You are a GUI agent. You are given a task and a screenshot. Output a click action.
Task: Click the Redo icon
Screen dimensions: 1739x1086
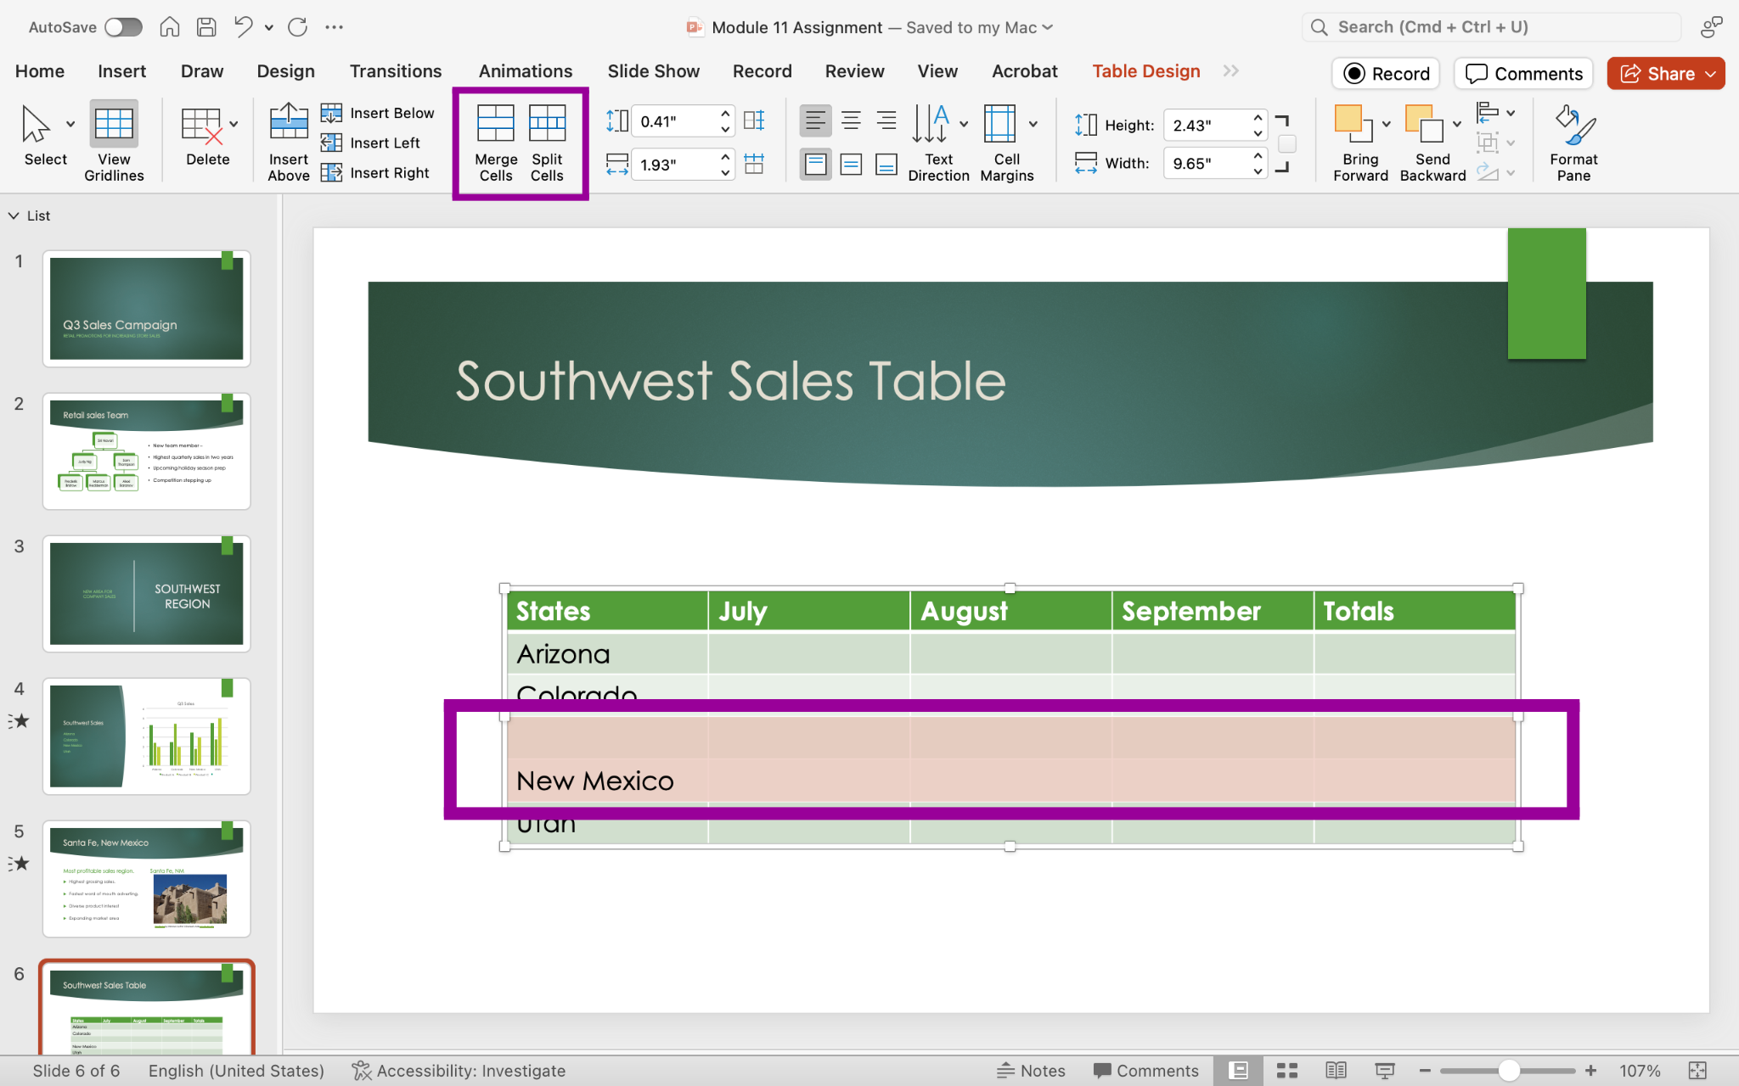[297, 27]
